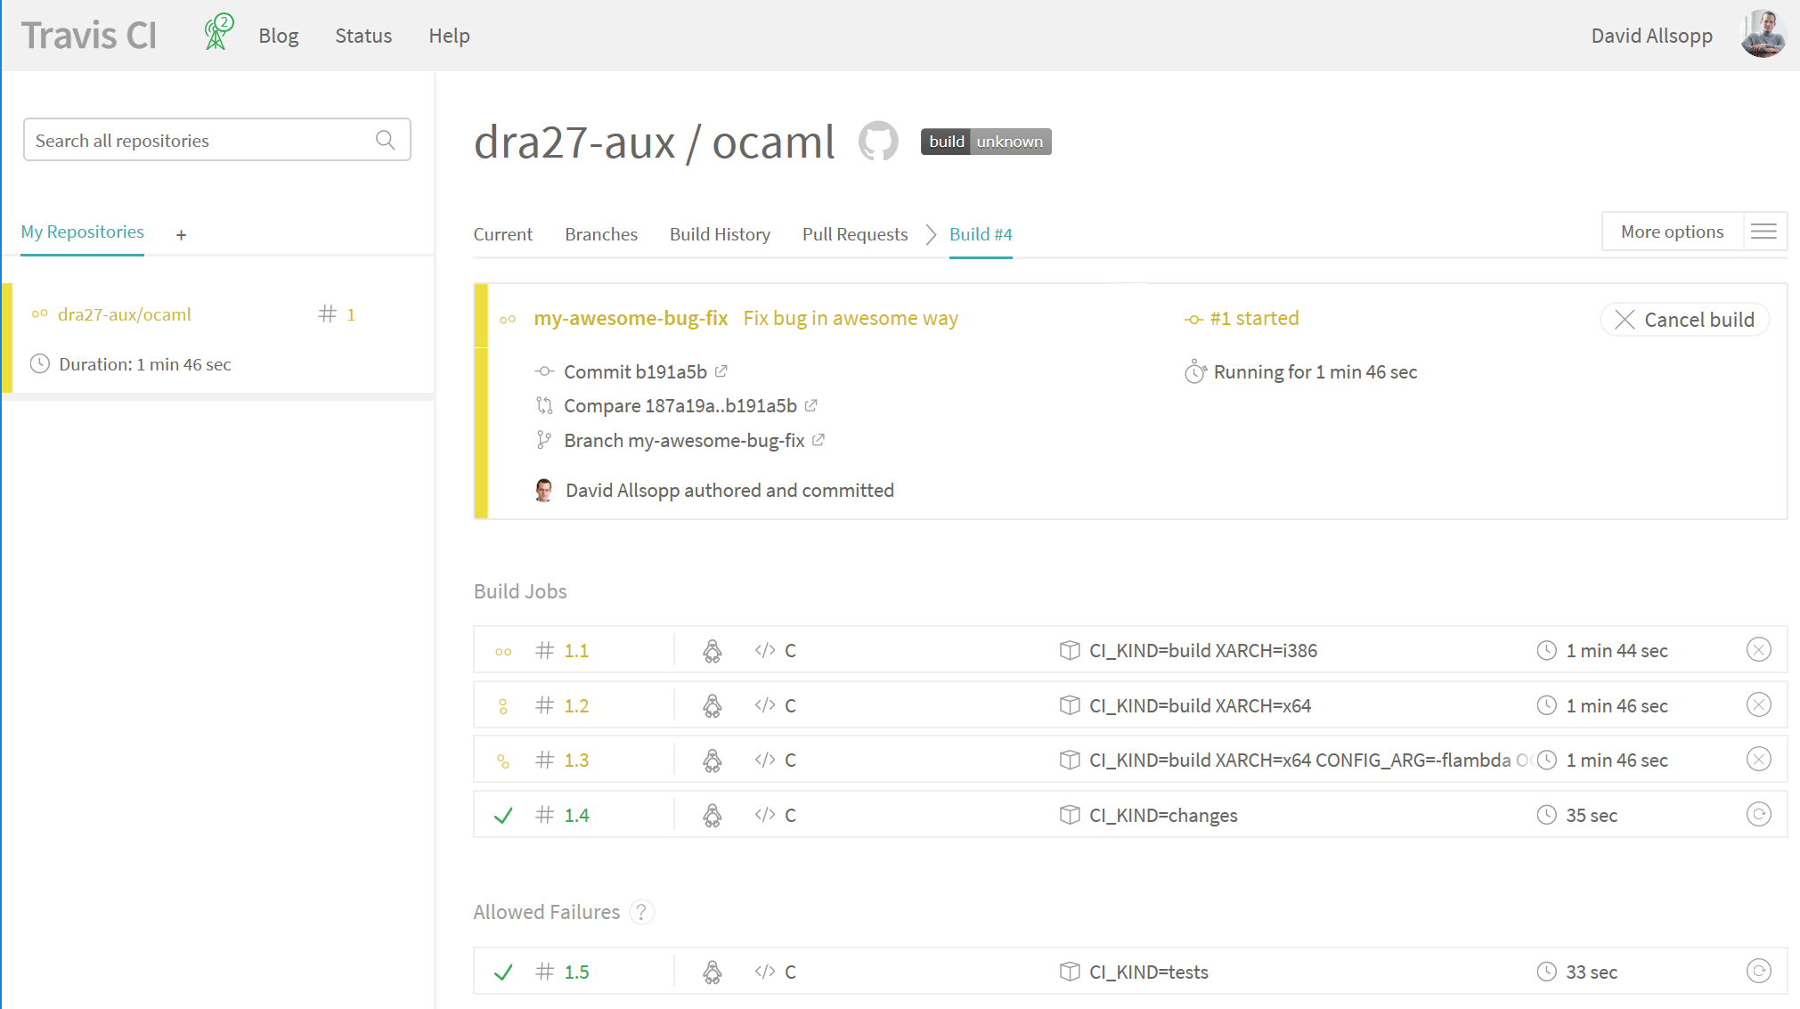The height and width of the screenshot is (1009, 1800).
Task: Click CI_KIND=build XARCH=x64 text in job 1.2
Action: pyautogui.click(x=1200, y=706)
